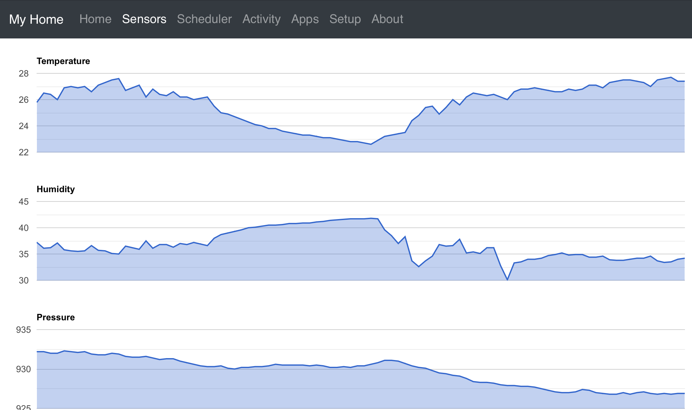Open the Activity nav link
Viewport: 692px width, 410px height.
[x=261, y=19]
